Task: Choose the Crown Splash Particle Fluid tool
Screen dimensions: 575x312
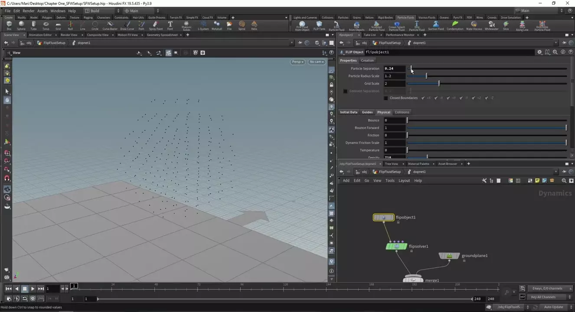Action: tap(396, 25)
